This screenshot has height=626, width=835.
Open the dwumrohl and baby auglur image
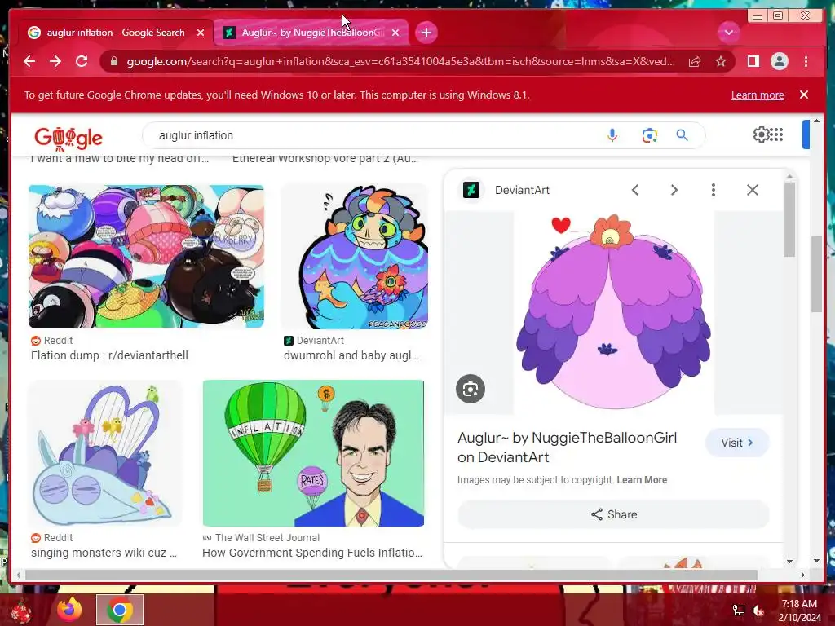point(355,256)
